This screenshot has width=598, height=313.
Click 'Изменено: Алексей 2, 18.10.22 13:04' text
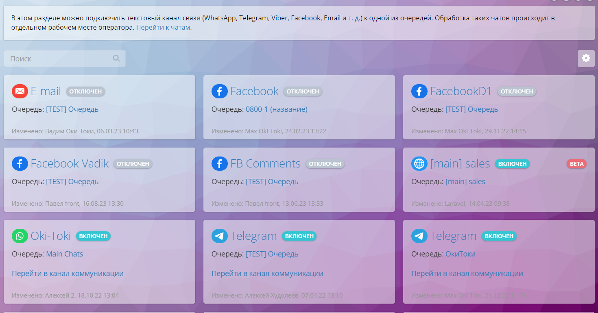65,295
